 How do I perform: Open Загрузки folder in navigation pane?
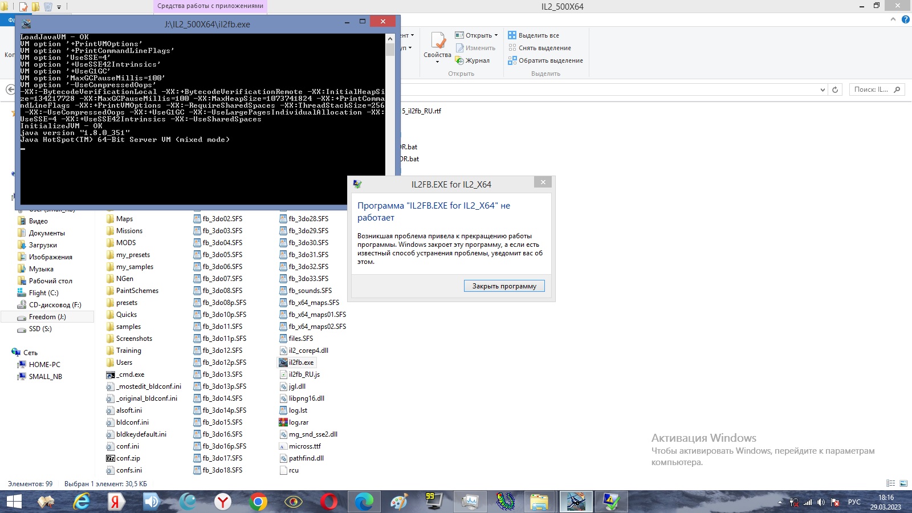click(x=43, y=245)
